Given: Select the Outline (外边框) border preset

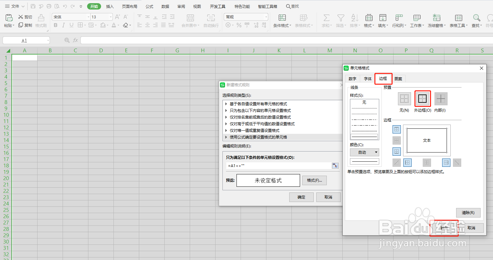Looking at the screenshot, I should (422, 99).
